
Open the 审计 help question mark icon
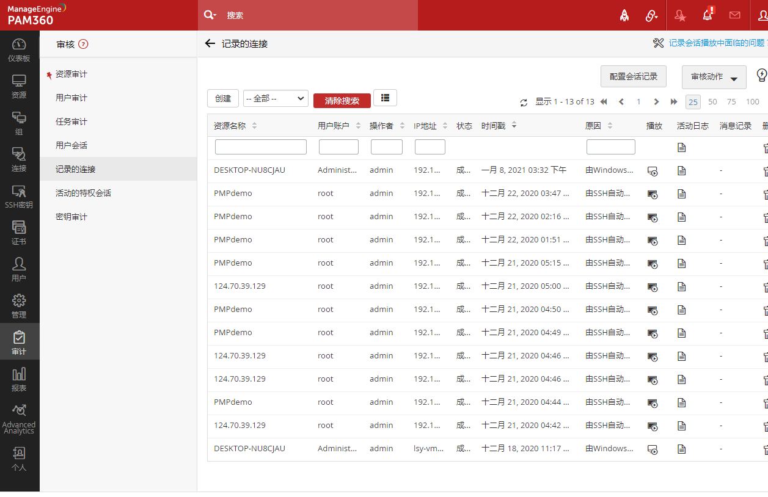pyautogui.click(x=84, y=44)
